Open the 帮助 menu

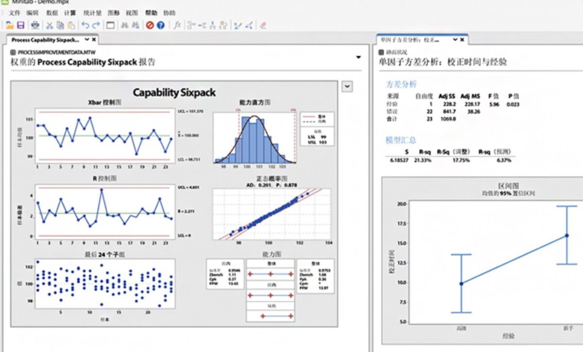[x=151, y=13]
